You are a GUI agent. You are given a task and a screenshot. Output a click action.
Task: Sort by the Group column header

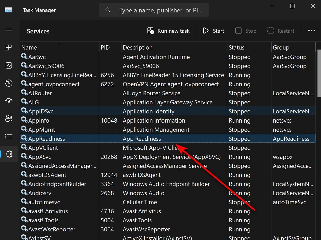point(281,48)
